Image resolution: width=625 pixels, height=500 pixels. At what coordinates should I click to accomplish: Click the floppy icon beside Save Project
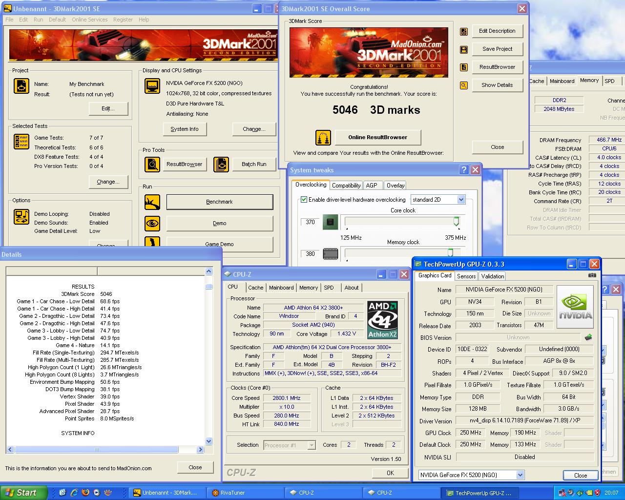point(464,49)
